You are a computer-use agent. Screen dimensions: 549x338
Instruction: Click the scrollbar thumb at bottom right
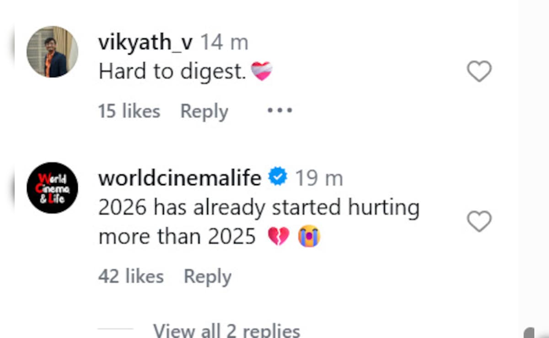[529, 333]
